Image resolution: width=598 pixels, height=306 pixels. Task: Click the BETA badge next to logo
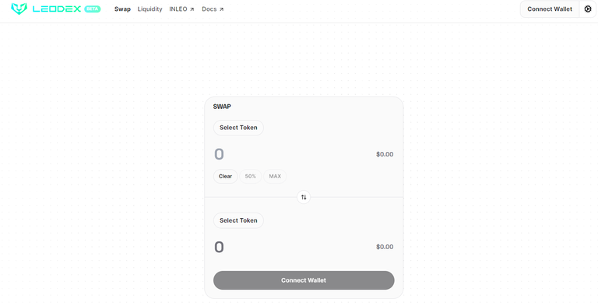[93, 9]
